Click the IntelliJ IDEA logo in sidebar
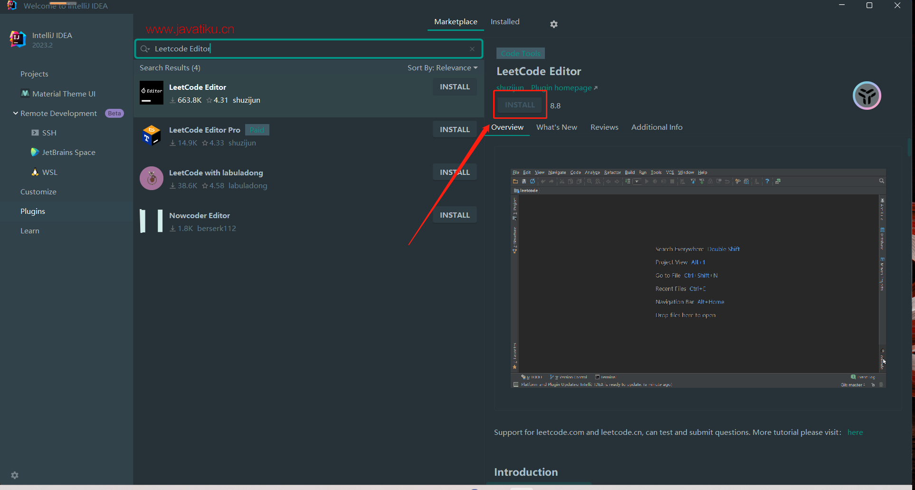The height and width of the screenshot is (490, 915). [18, 39]
